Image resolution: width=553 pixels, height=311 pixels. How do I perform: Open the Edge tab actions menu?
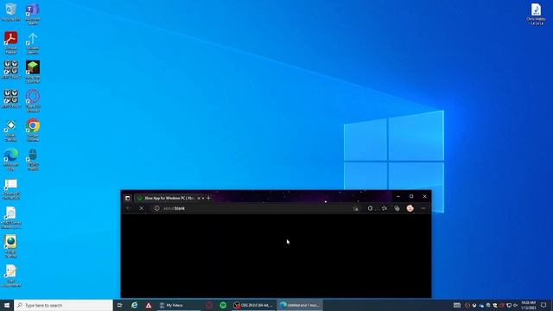pos(127,198)
